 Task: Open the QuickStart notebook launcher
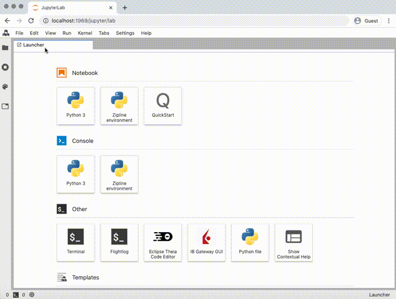pos(162,105)
